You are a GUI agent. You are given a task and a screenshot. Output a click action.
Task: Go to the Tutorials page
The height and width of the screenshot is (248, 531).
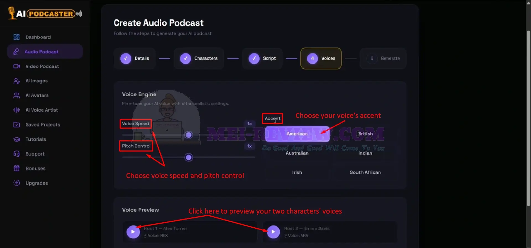[x=45, y=139]
